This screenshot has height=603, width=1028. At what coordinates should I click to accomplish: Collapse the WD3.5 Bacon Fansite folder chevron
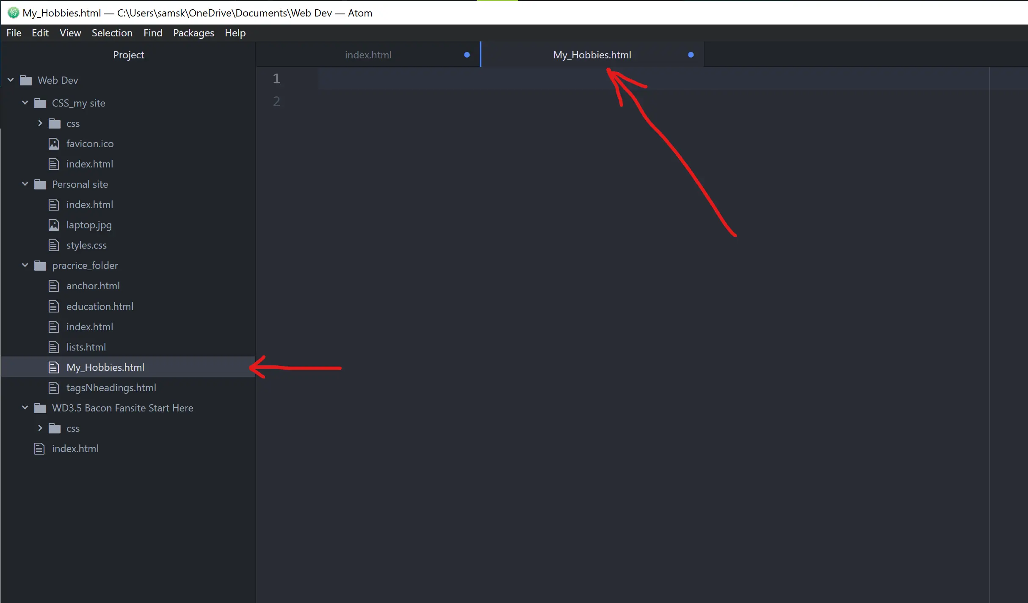(25, 408)
